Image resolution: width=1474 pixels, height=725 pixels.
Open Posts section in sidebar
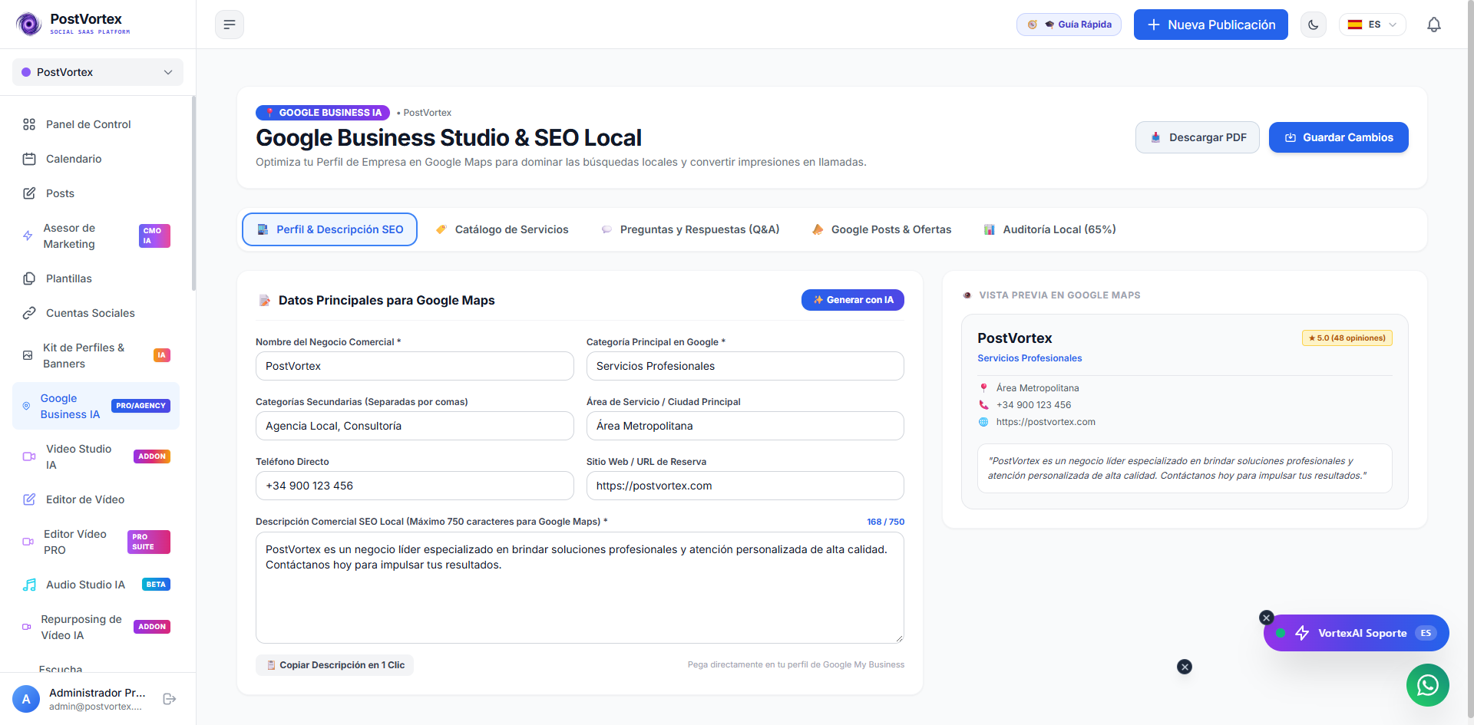(x=97, y=193)
